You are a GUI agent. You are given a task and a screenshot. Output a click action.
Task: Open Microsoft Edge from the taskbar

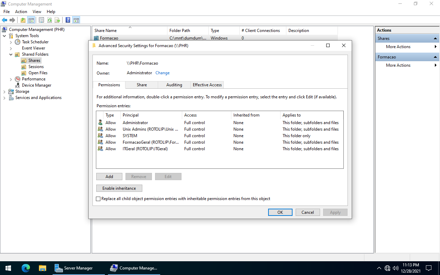coord(26,268)
